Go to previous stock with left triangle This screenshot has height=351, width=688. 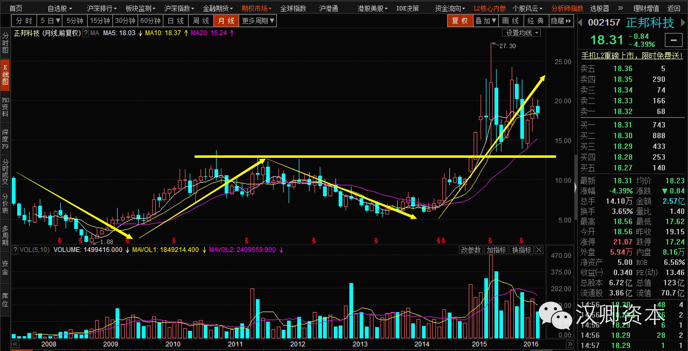tap(580, 23)
